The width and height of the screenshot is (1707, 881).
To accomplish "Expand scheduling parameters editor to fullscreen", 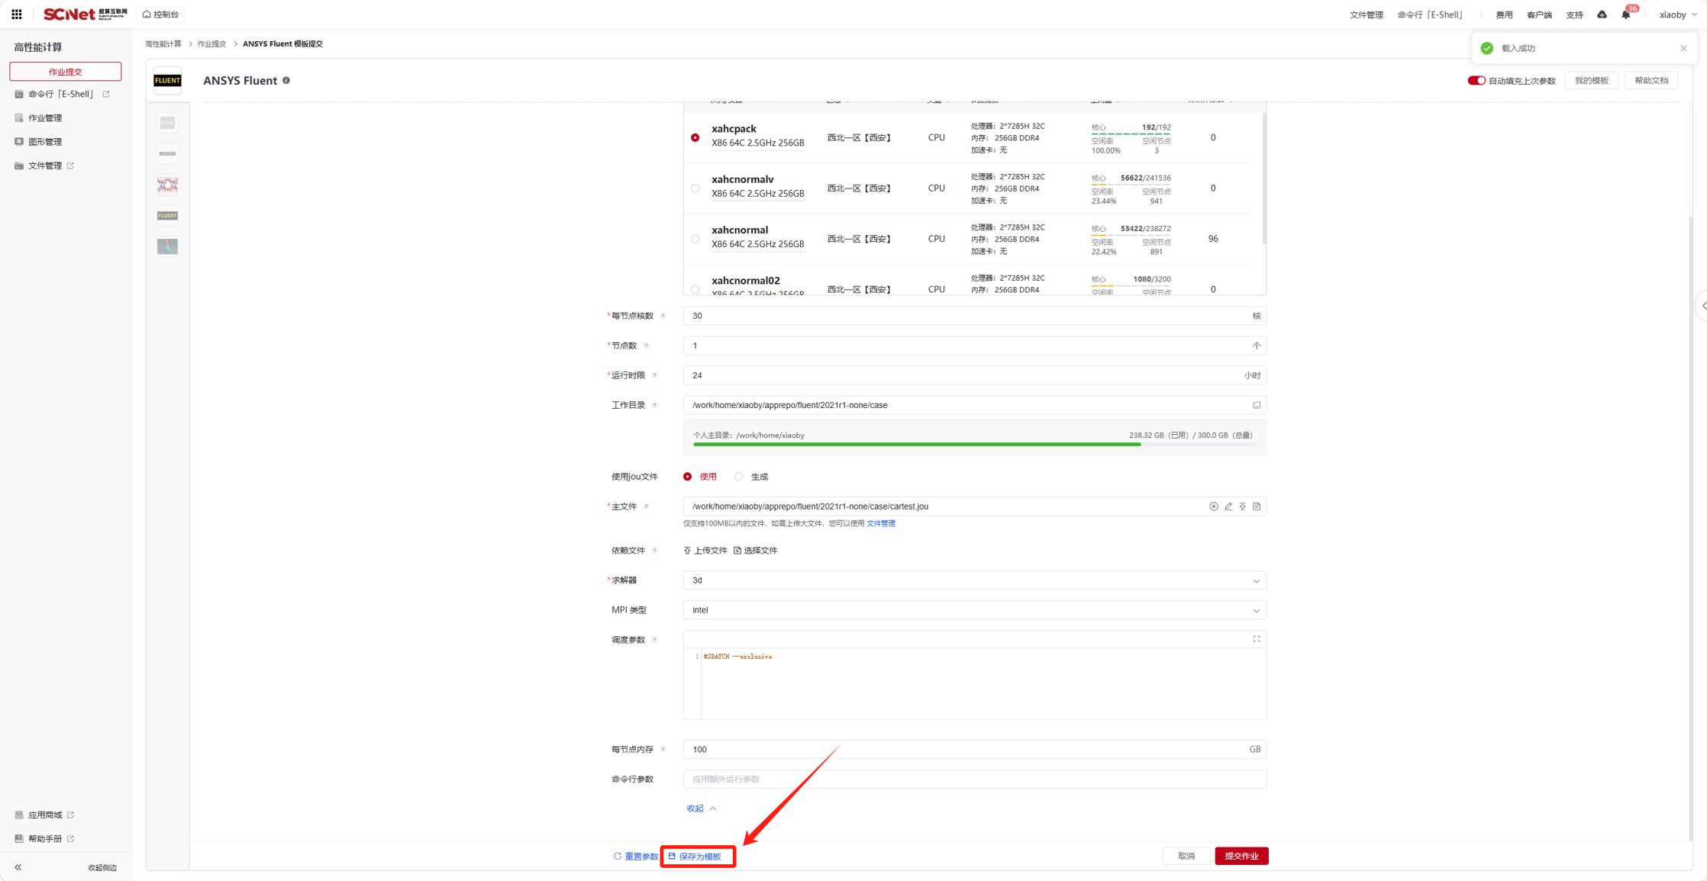I will coord(1257,639).
